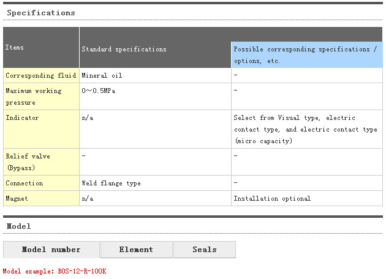
Task: Click the Items column header
Action: 15,47
